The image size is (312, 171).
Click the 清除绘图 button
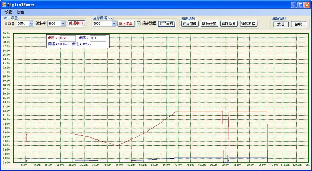point(209,24)
